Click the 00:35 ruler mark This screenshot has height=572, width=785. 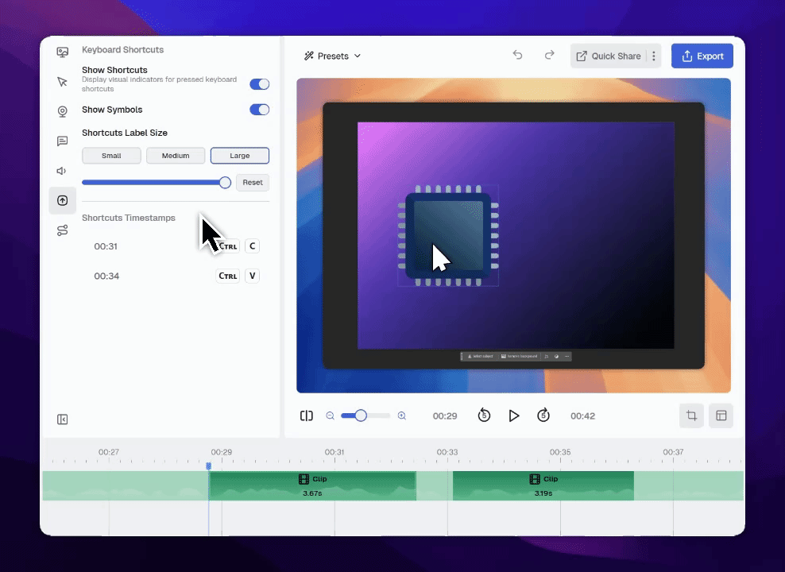pos(560,452)
